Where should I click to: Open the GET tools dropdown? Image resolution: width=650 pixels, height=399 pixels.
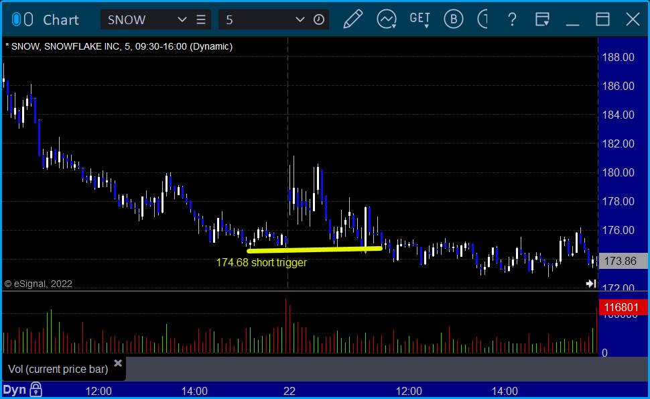point(420,19)
